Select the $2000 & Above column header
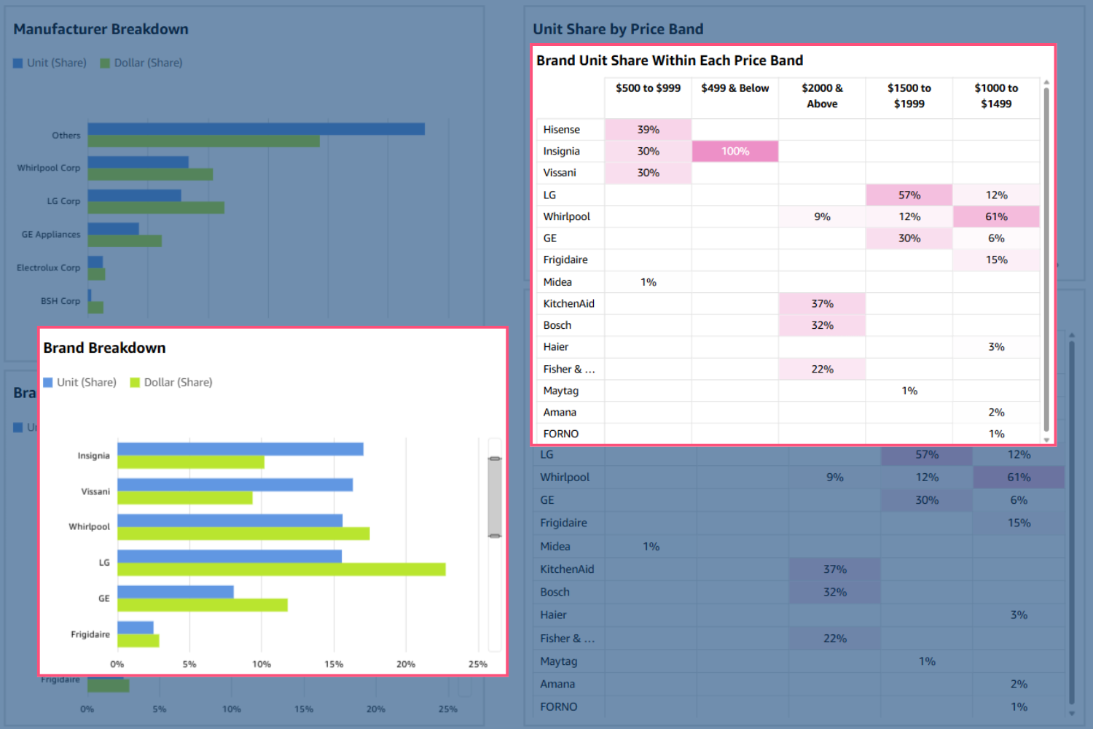The image size is (1093, 729). point(822,95)
